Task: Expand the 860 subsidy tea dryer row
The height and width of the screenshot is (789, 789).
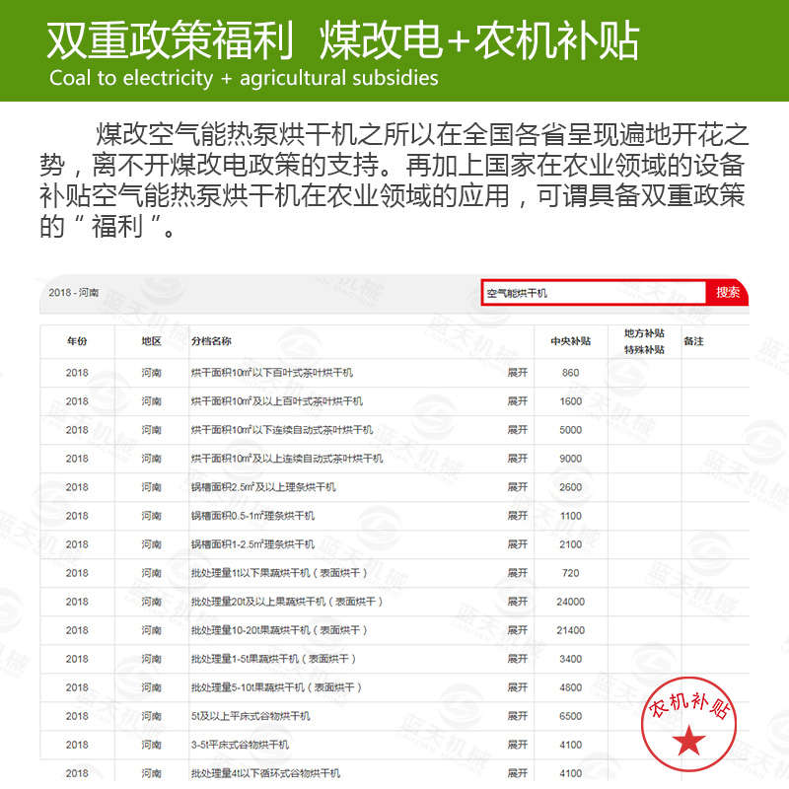Action: [x=517, y=373]
